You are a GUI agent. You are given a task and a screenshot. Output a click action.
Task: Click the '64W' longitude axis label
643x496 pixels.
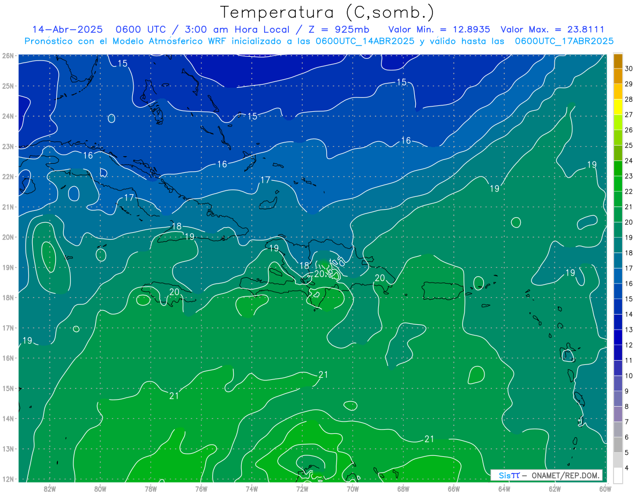pos(504,489)
